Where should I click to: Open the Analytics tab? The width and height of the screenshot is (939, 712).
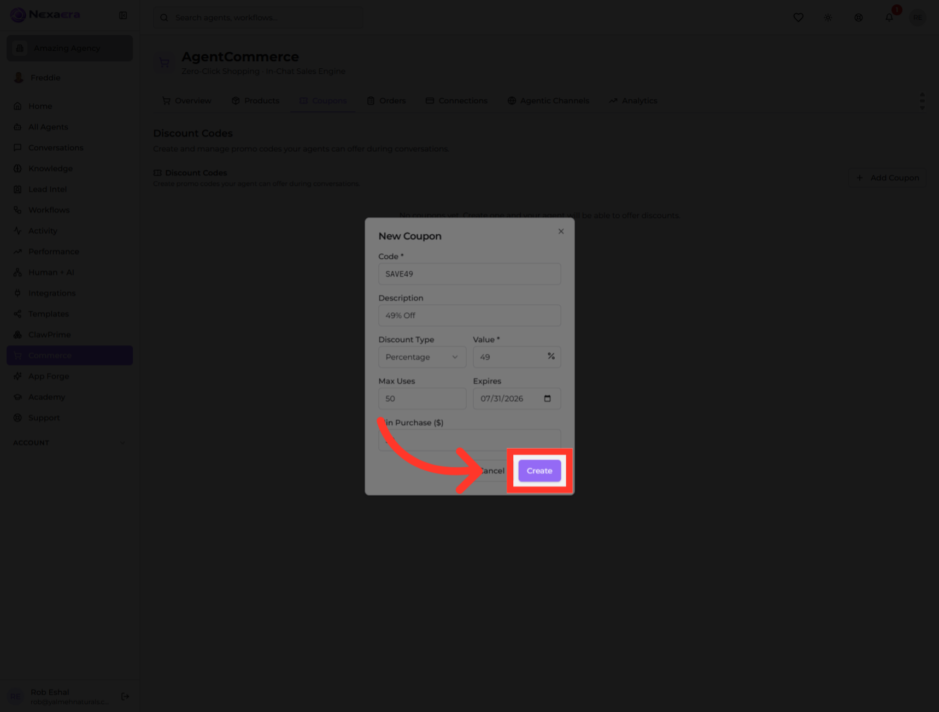pos(632,101)
